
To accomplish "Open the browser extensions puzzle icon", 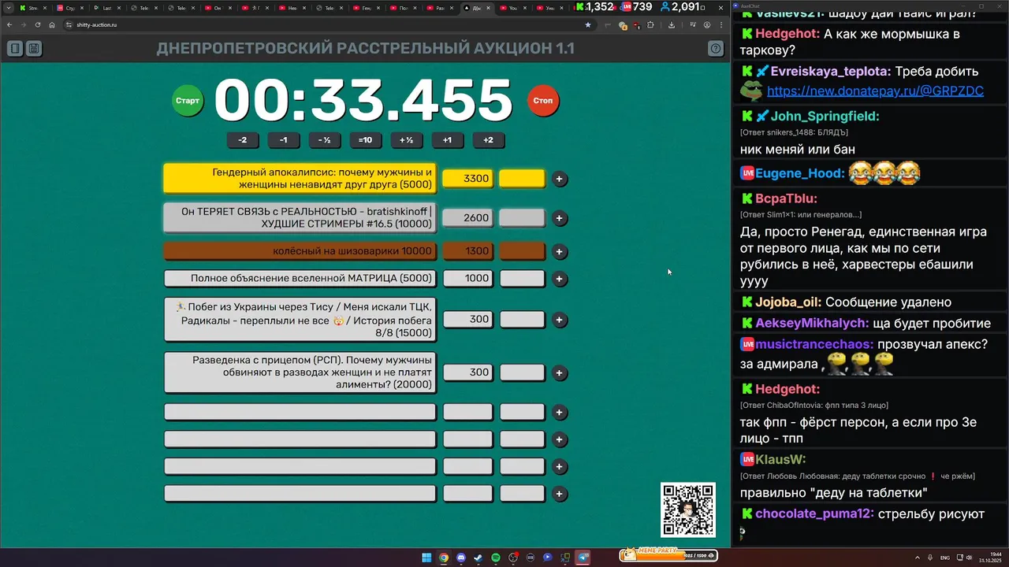I will (650, 24).
